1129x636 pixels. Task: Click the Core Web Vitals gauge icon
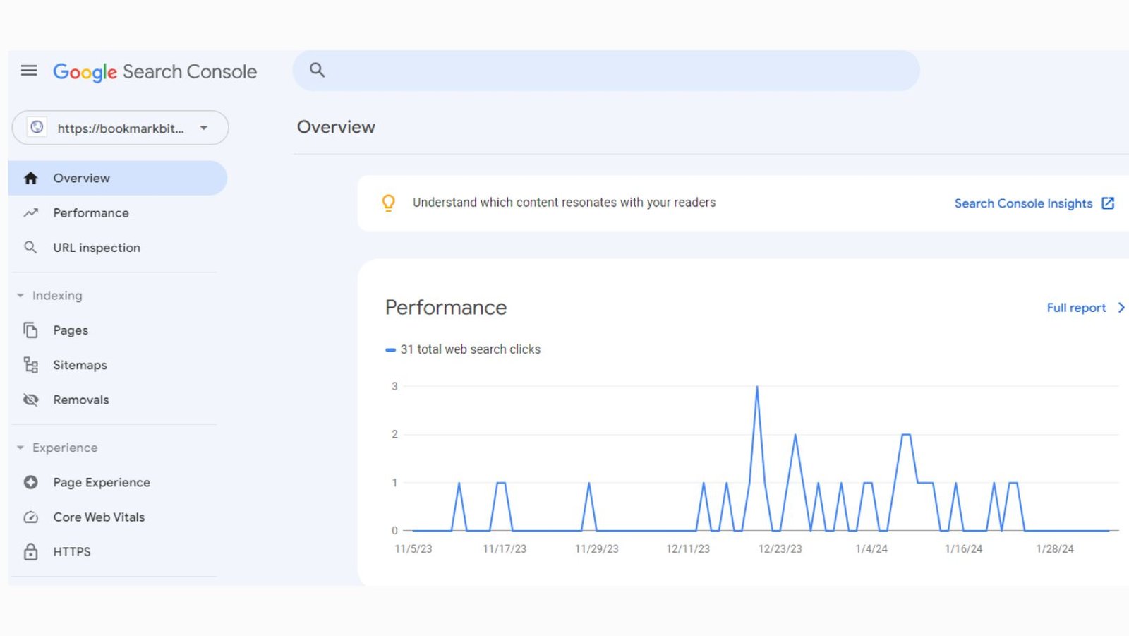tap(30, 517)
